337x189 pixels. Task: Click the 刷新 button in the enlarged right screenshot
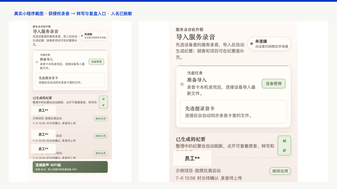(284, 146)
